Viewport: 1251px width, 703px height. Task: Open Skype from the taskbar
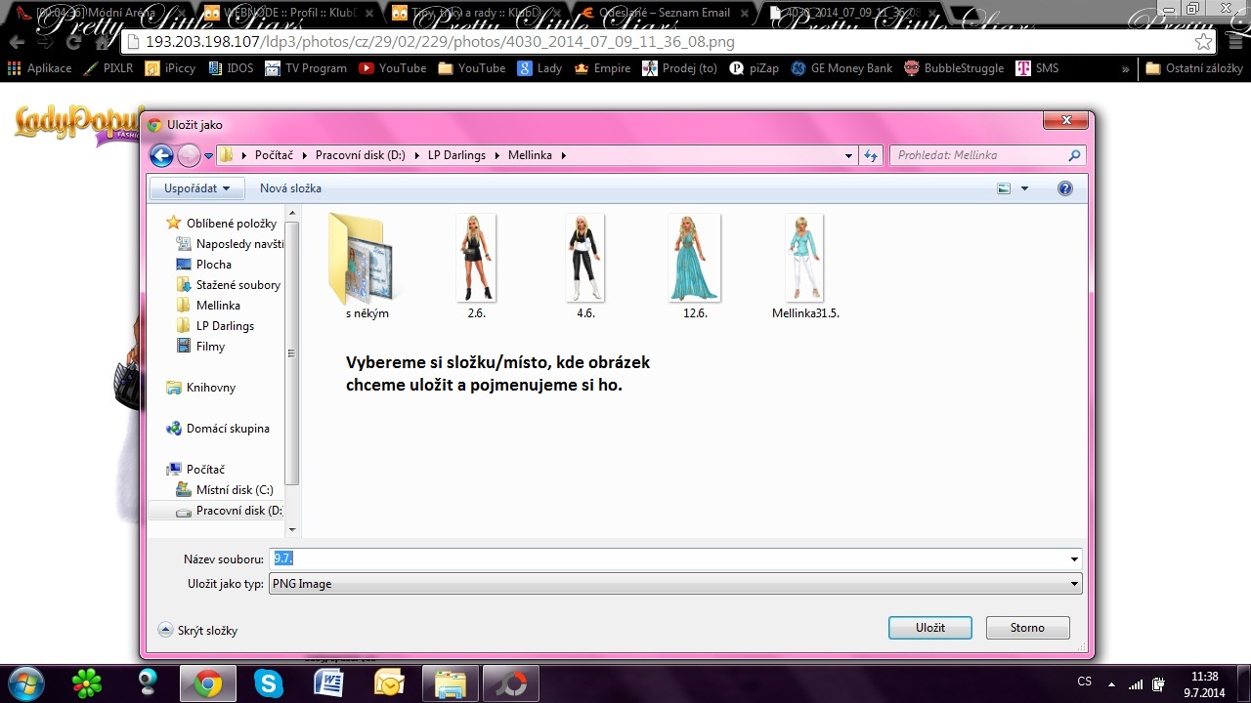(x=268, y=683)
